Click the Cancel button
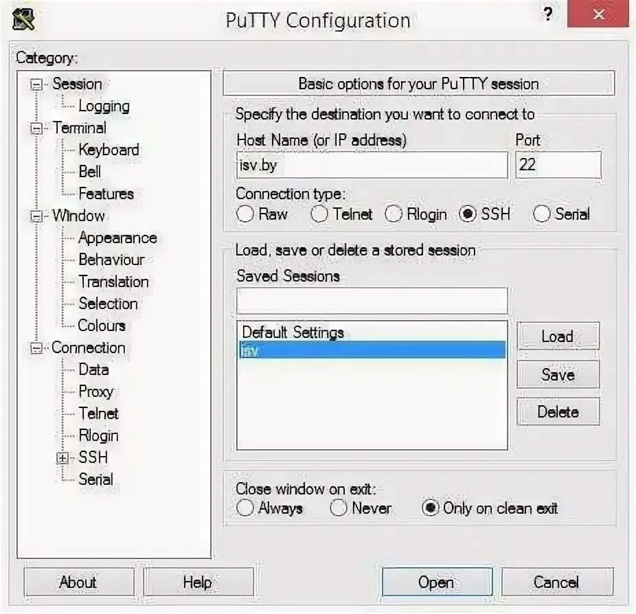Viewport: 636px width, 614px height. click(x=557, y=582)
